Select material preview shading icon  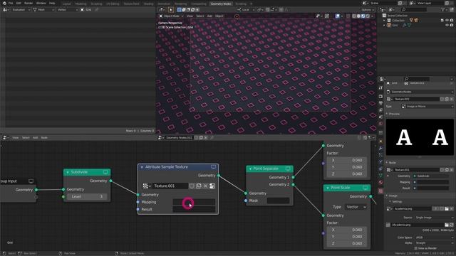(x=363, y=16)
